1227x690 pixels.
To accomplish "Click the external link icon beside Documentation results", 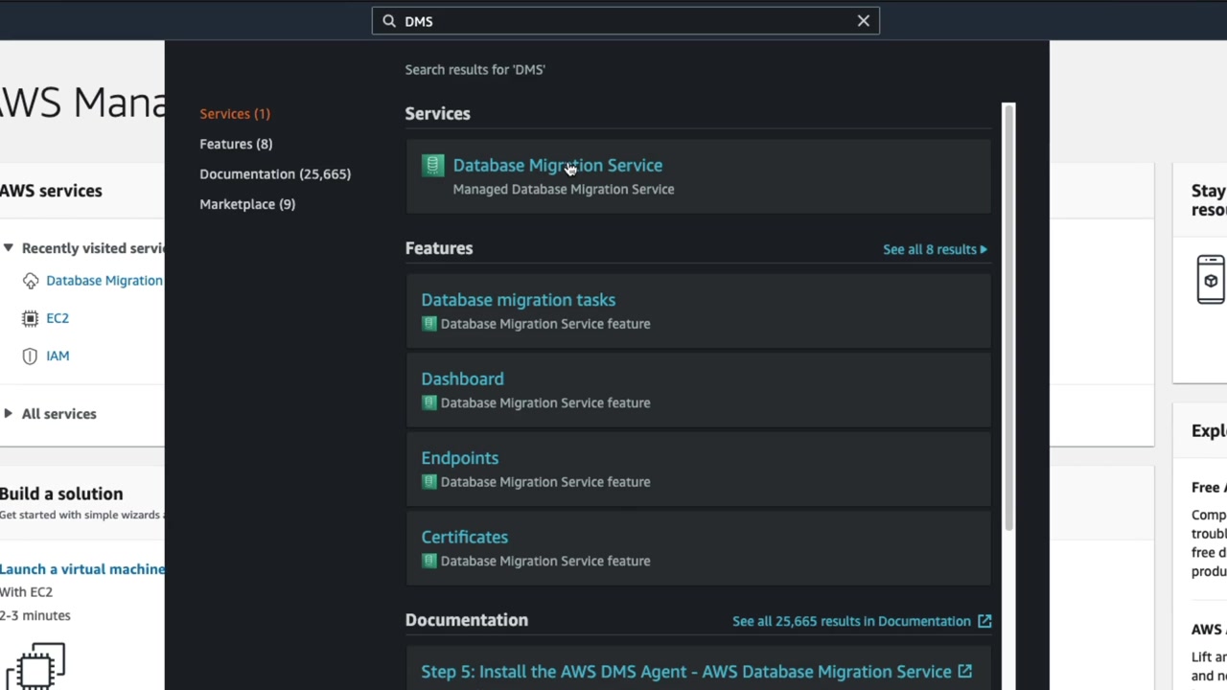I will pos(984,621).
